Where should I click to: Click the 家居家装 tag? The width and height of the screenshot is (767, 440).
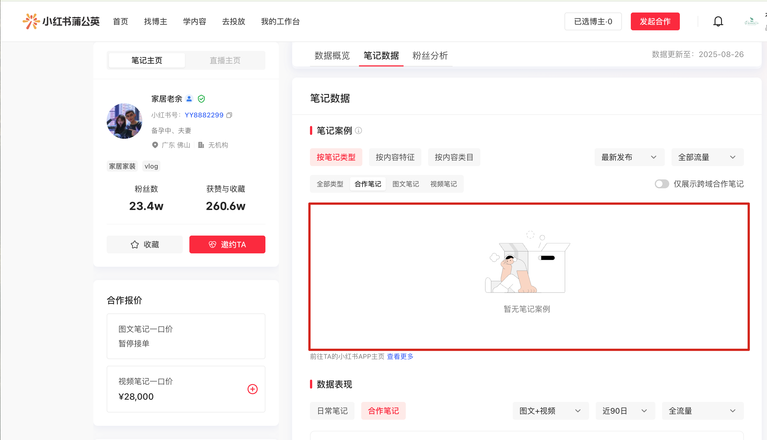coord(122,166)
